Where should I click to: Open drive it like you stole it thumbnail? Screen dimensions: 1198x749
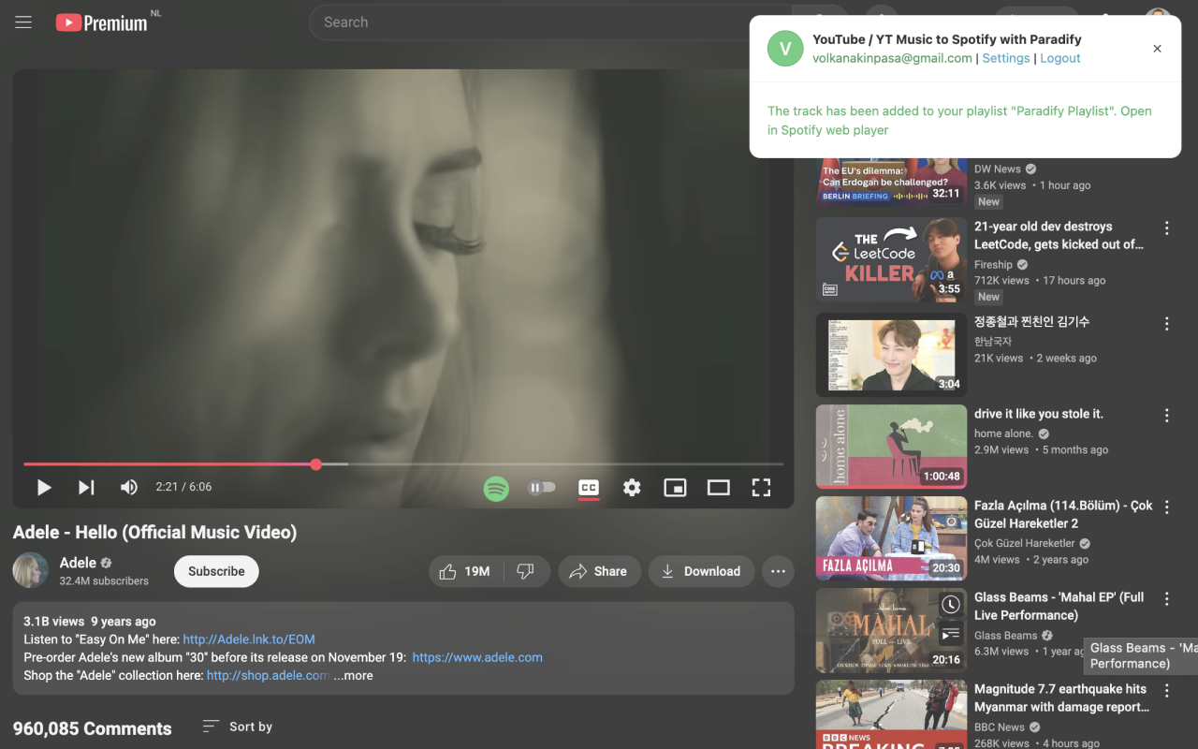[891, 447]
